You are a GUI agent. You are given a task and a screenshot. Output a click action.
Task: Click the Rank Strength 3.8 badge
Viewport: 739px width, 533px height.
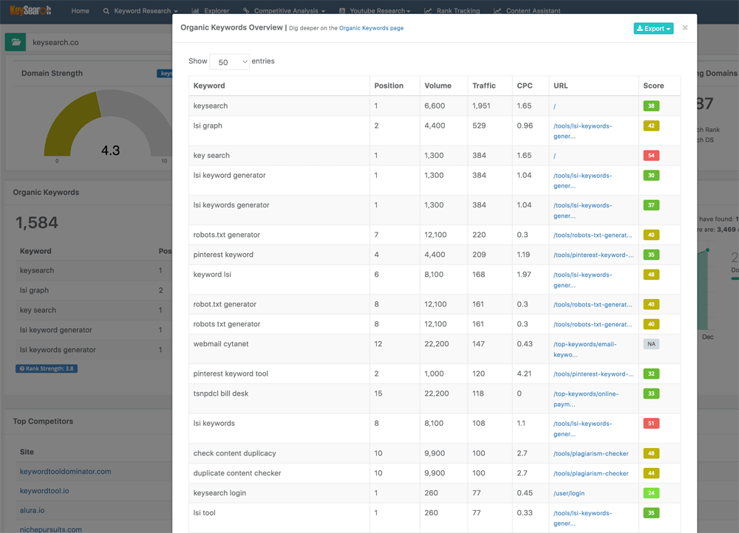pyautogui.click(x=47, y=368)
